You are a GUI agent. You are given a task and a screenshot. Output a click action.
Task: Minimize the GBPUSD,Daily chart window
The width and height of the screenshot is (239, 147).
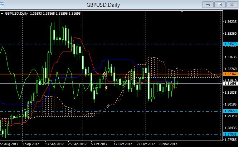(x=208, y=5)
